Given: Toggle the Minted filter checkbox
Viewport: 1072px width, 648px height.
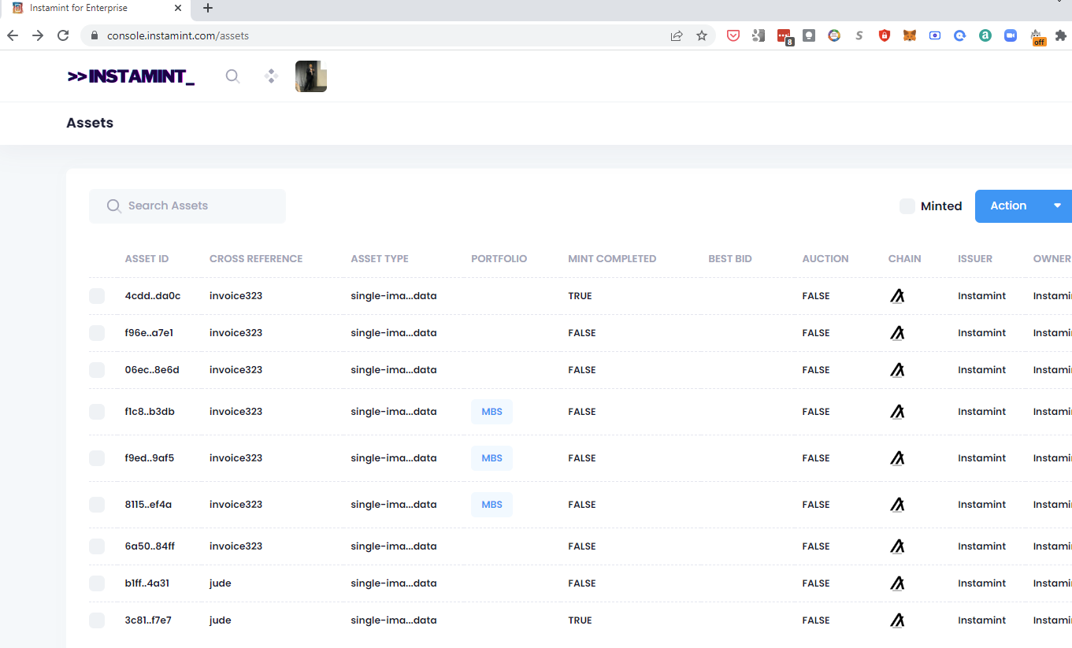Looking at the screenshot, I should 907,206.
